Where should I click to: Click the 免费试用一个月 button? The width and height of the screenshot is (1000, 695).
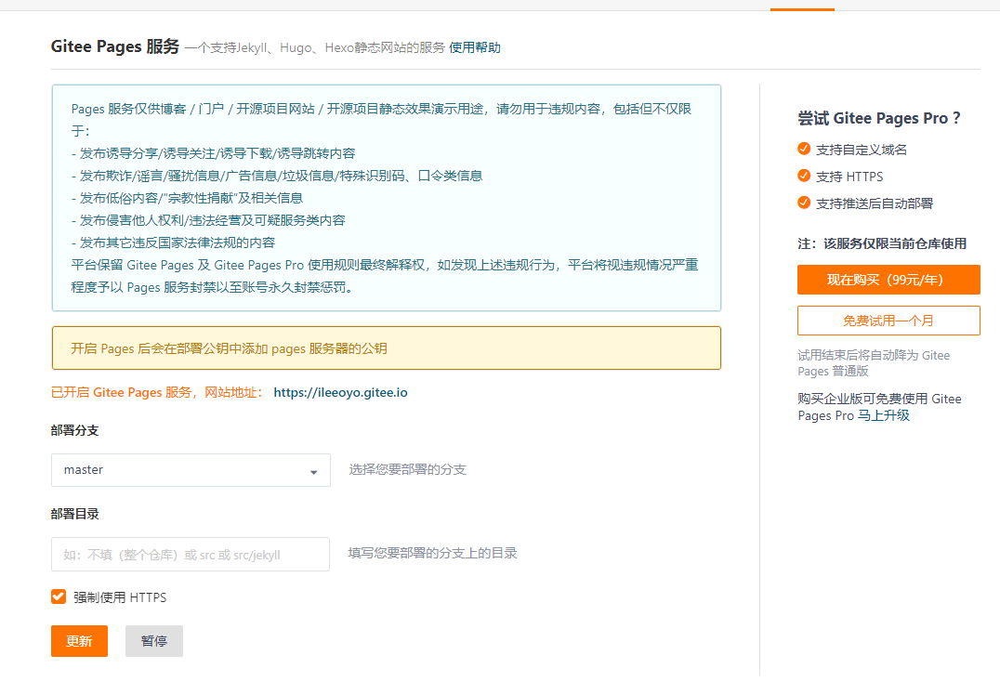(888, 321)
